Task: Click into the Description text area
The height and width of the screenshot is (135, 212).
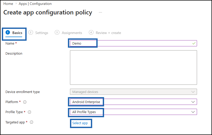Action: pos(133,67)
